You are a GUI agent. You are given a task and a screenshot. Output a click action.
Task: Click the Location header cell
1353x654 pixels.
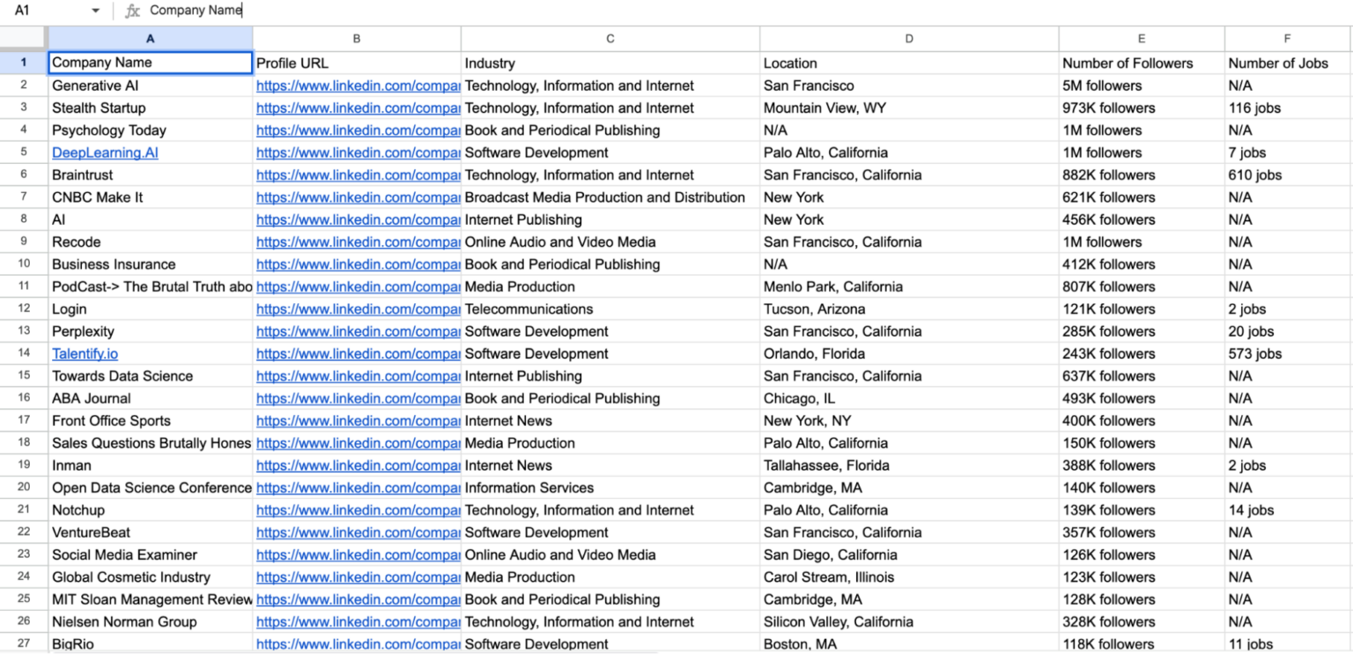tap(909, 63)
